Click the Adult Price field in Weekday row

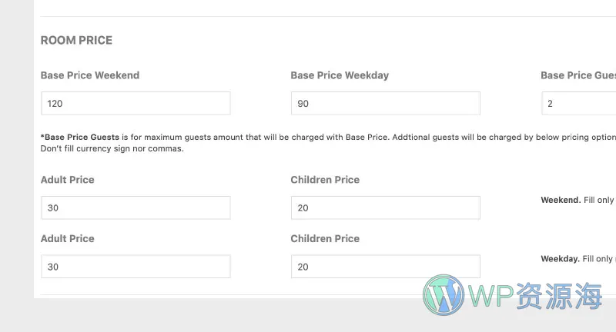136,267
